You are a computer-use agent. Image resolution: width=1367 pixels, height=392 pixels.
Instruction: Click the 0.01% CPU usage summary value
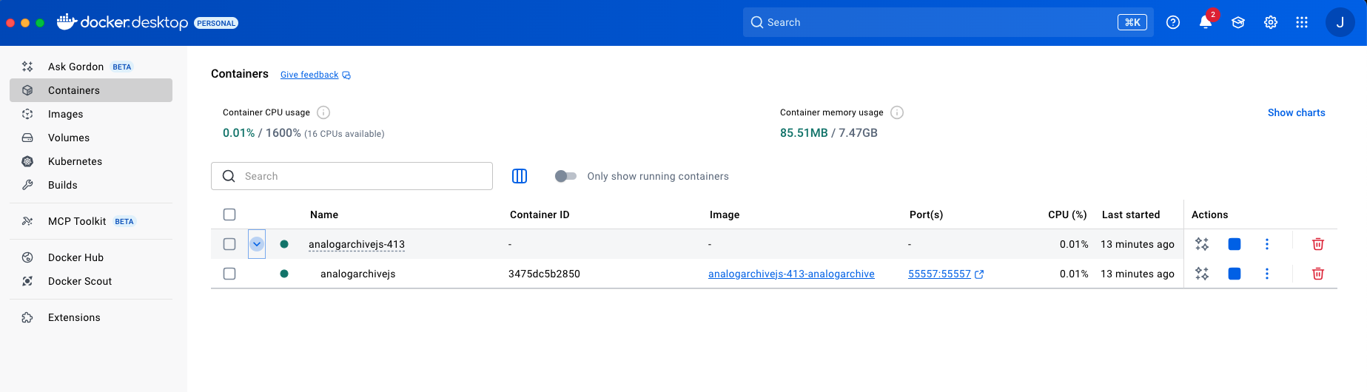tap(238, 133)
